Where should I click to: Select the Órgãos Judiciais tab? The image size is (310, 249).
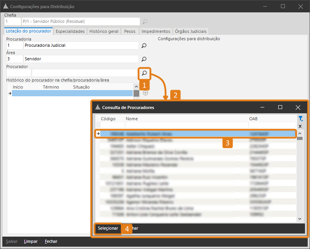click(x=191, y=31)
